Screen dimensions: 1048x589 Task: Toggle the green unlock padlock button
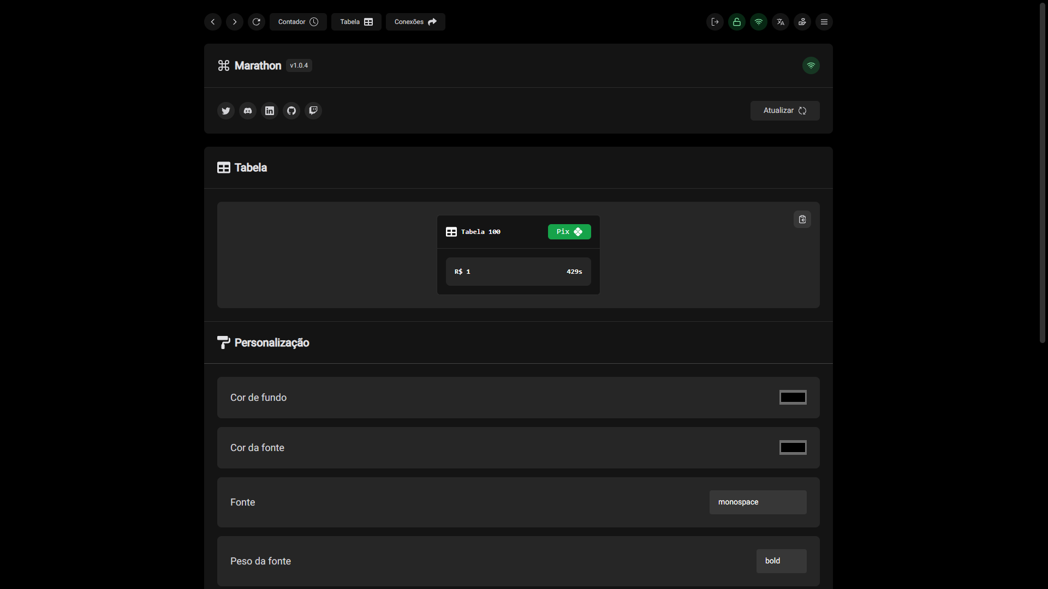pos(736,22)
